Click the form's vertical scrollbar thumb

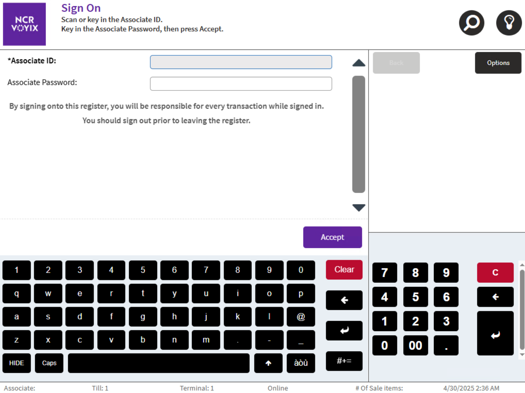pos(358,134)
